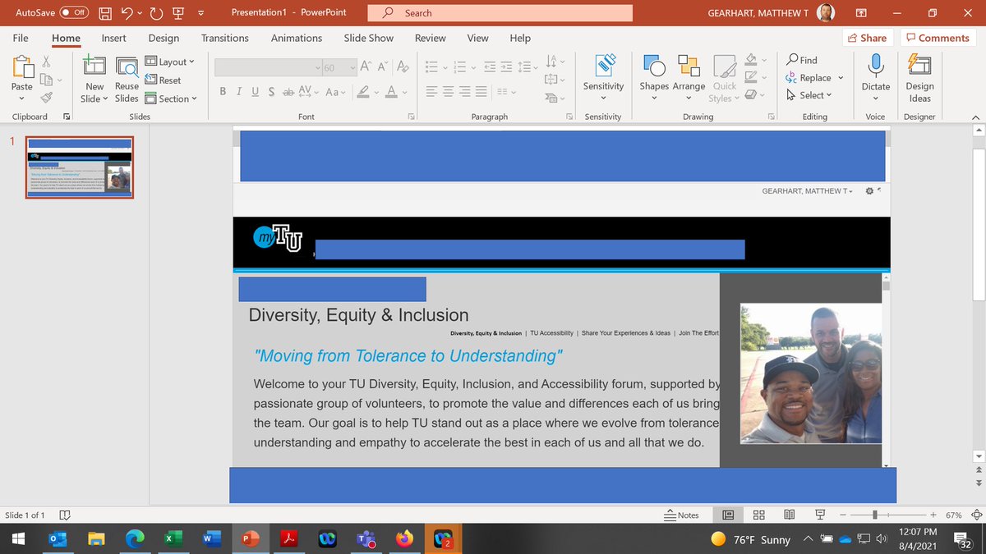Switch to Reading View icon
Image resolution: width=986 pixels, height=554 pixels.
coord(789,515)
